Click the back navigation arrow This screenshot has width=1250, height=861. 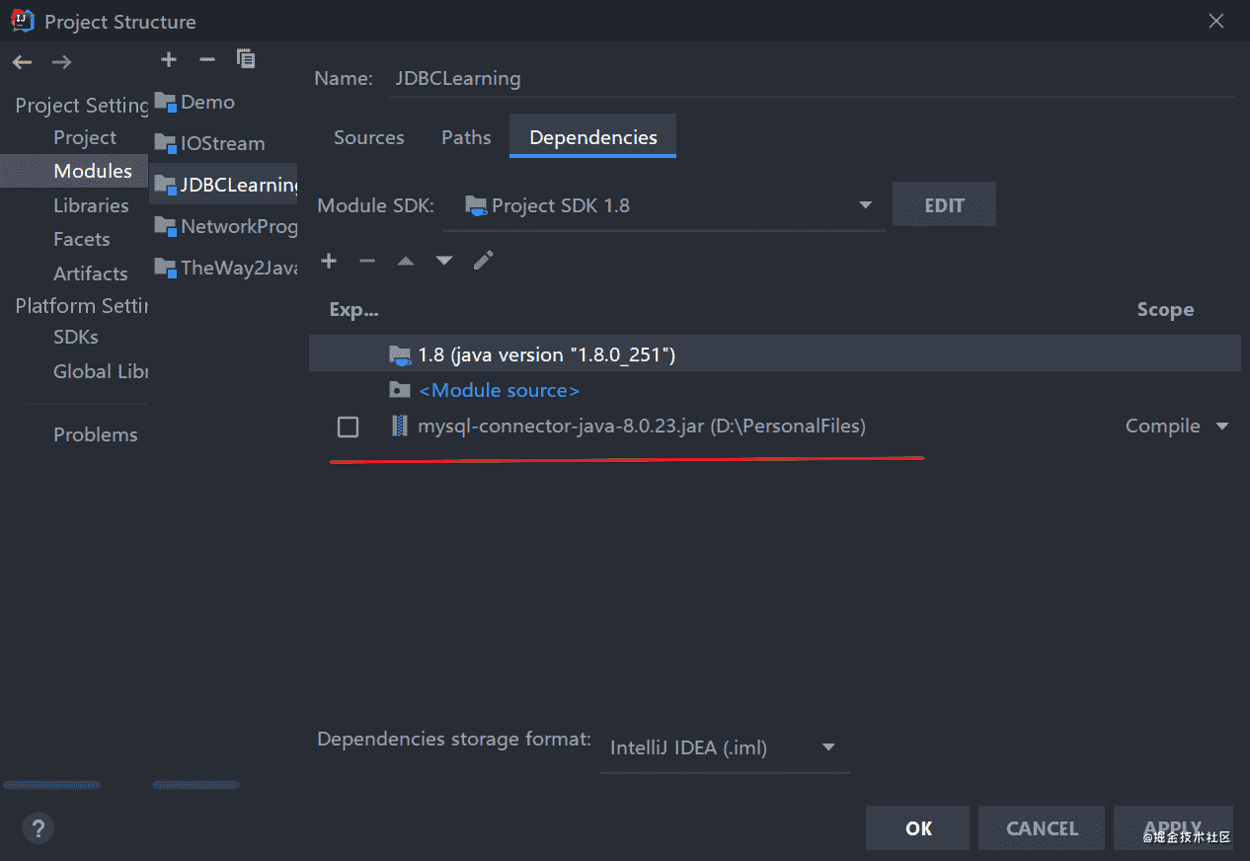tap(22, 62)
